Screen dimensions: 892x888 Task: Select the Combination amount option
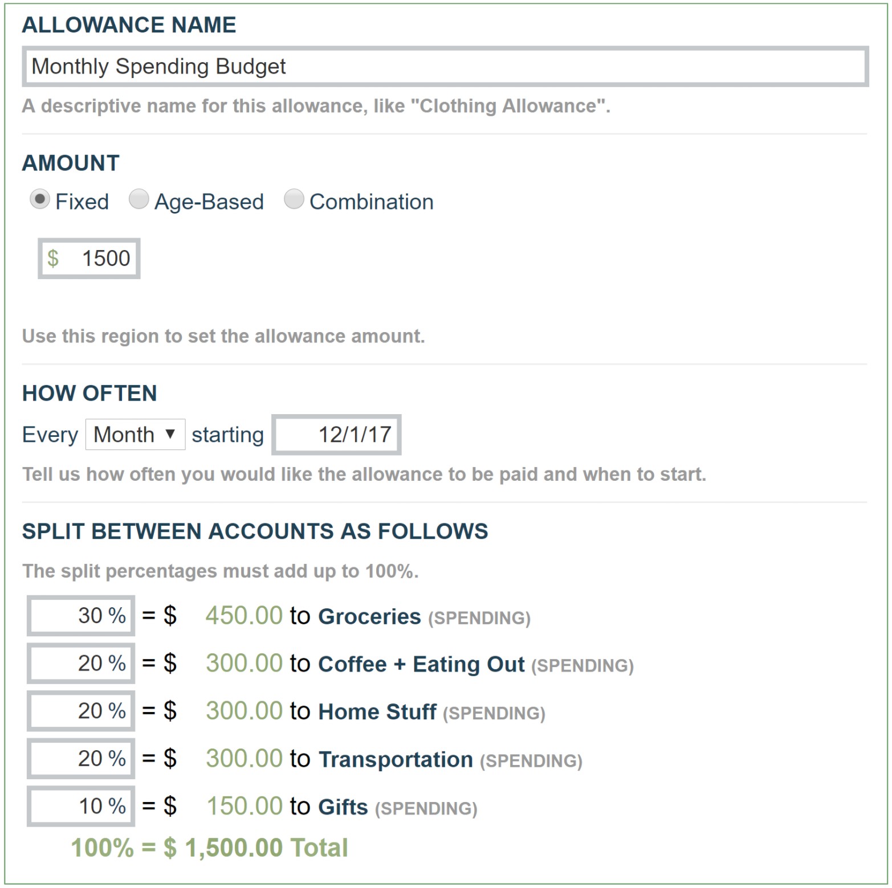pos(294,200)
